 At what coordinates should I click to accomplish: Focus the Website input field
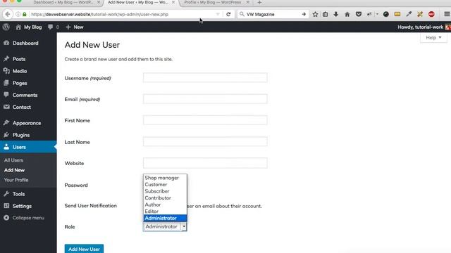tap(205, 163)
